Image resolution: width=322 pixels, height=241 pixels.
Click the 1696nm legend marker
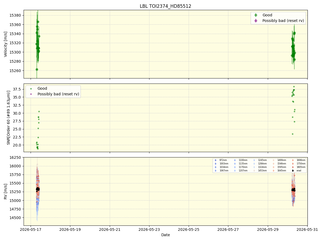click(293, 160)
